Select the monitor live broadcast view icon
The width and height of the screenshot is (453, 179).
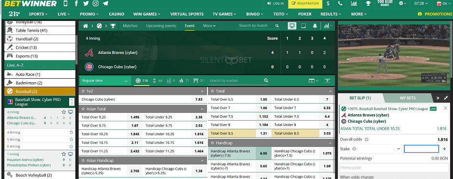292,26
